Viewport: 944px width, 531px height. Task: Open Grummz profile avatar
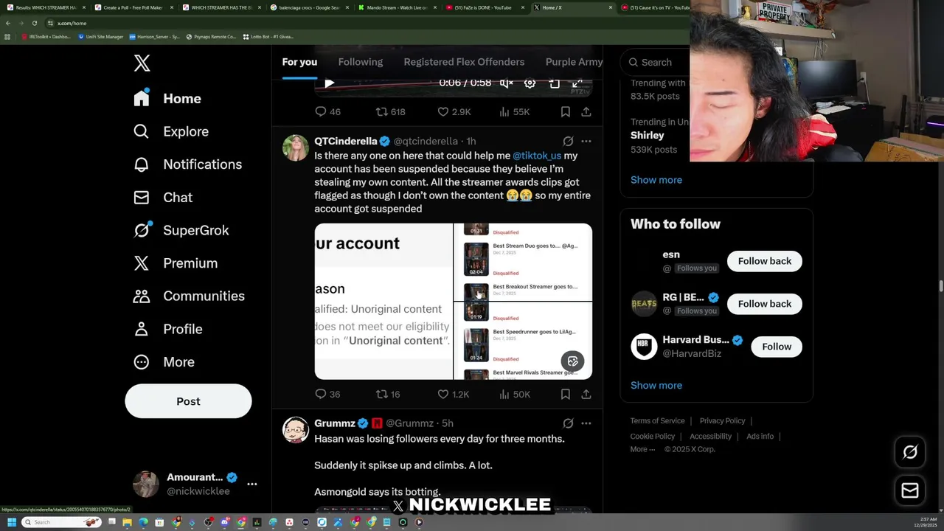[296, 430]
